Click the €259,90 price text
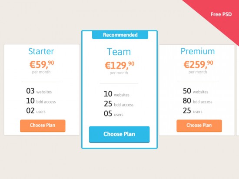The image size is (239, 179). pyautogui.click(x=198, y=64)
